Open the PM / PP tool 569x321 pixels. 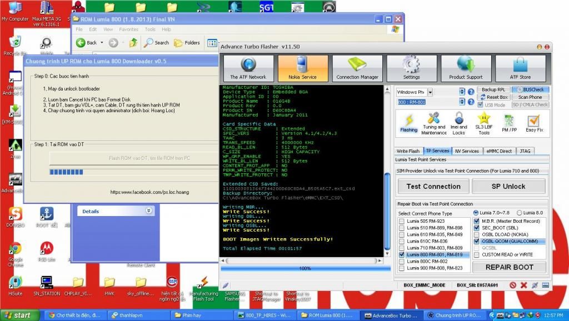[x=509, y=123]
